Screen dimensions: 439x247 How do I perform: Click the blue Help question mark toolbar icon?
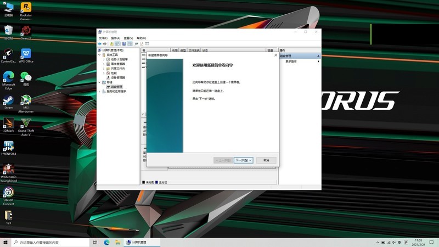click(x=124, y=44)
